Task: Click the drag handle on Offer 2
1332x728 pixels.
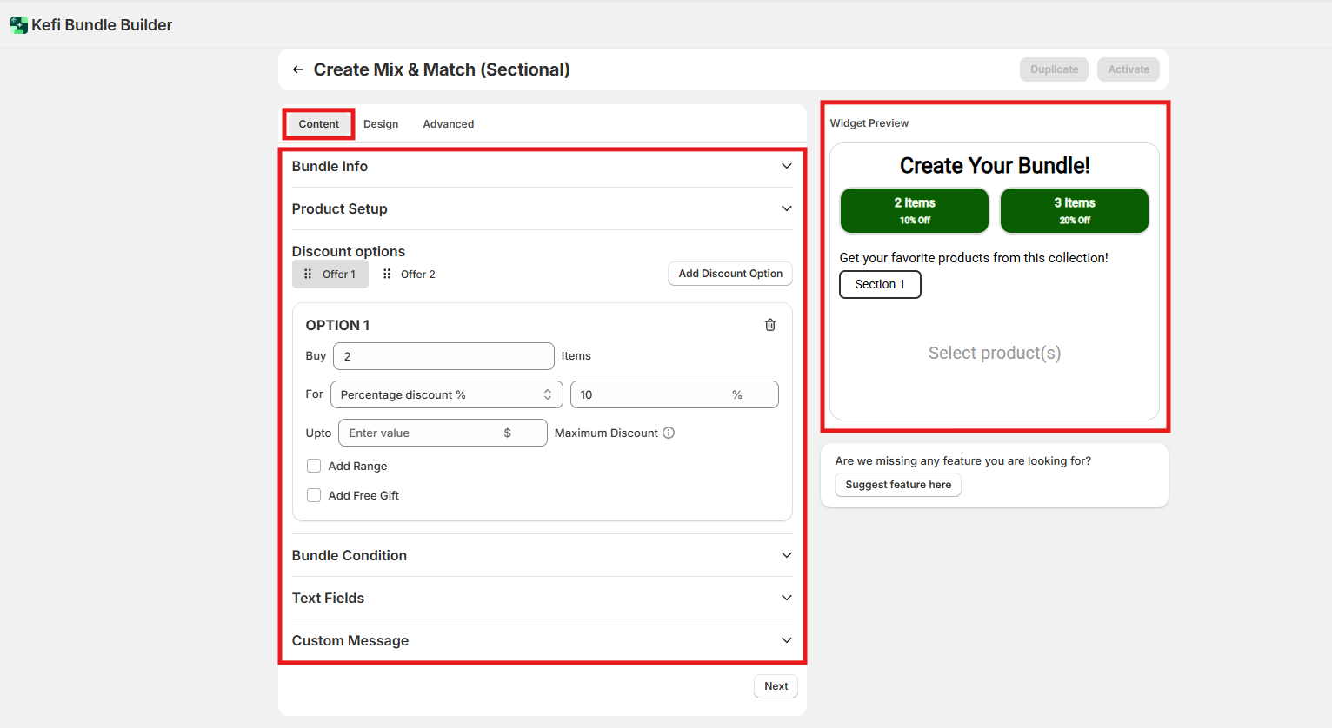Action: [x=387, y=274]
